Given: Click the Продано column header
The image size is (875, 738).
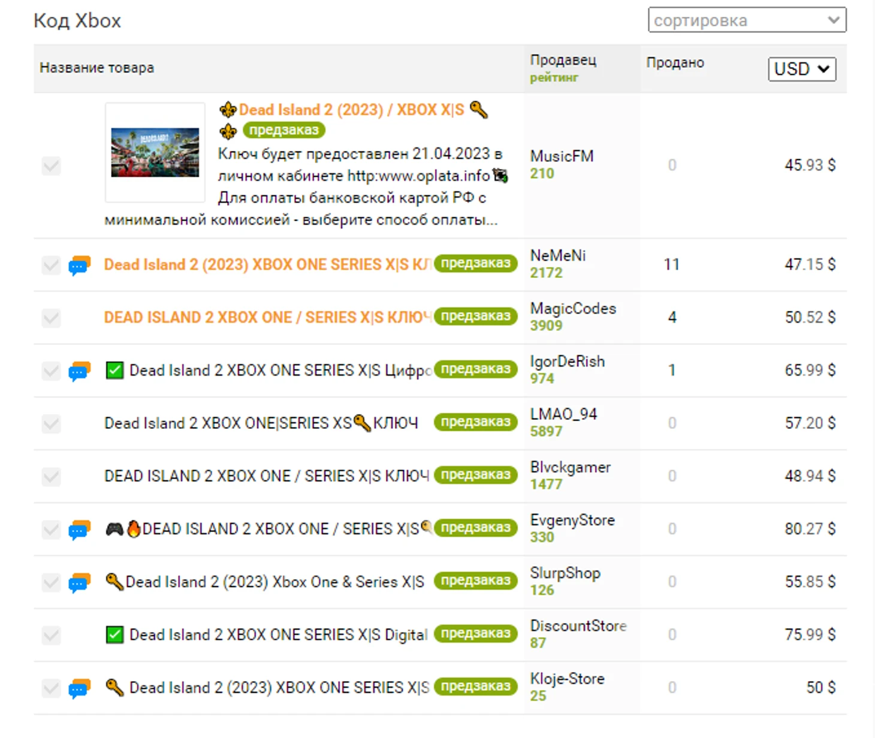Looking at the screenshot, I should (675, 63).
